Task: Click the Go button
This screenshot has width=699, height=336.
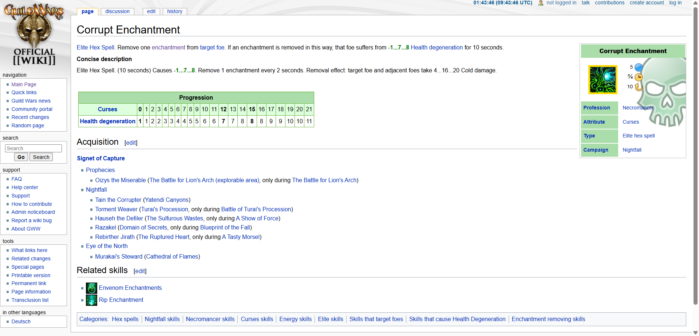Action: (21, 157)
